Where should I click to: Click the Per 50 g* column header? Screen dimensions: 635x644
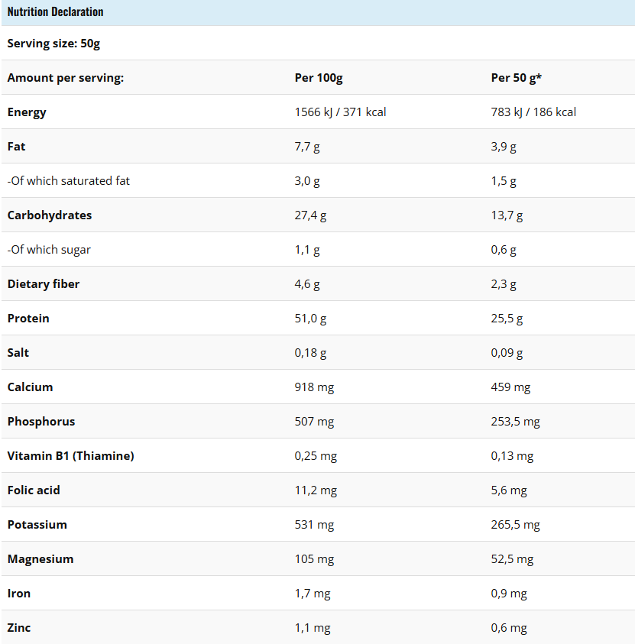point(517,78)
